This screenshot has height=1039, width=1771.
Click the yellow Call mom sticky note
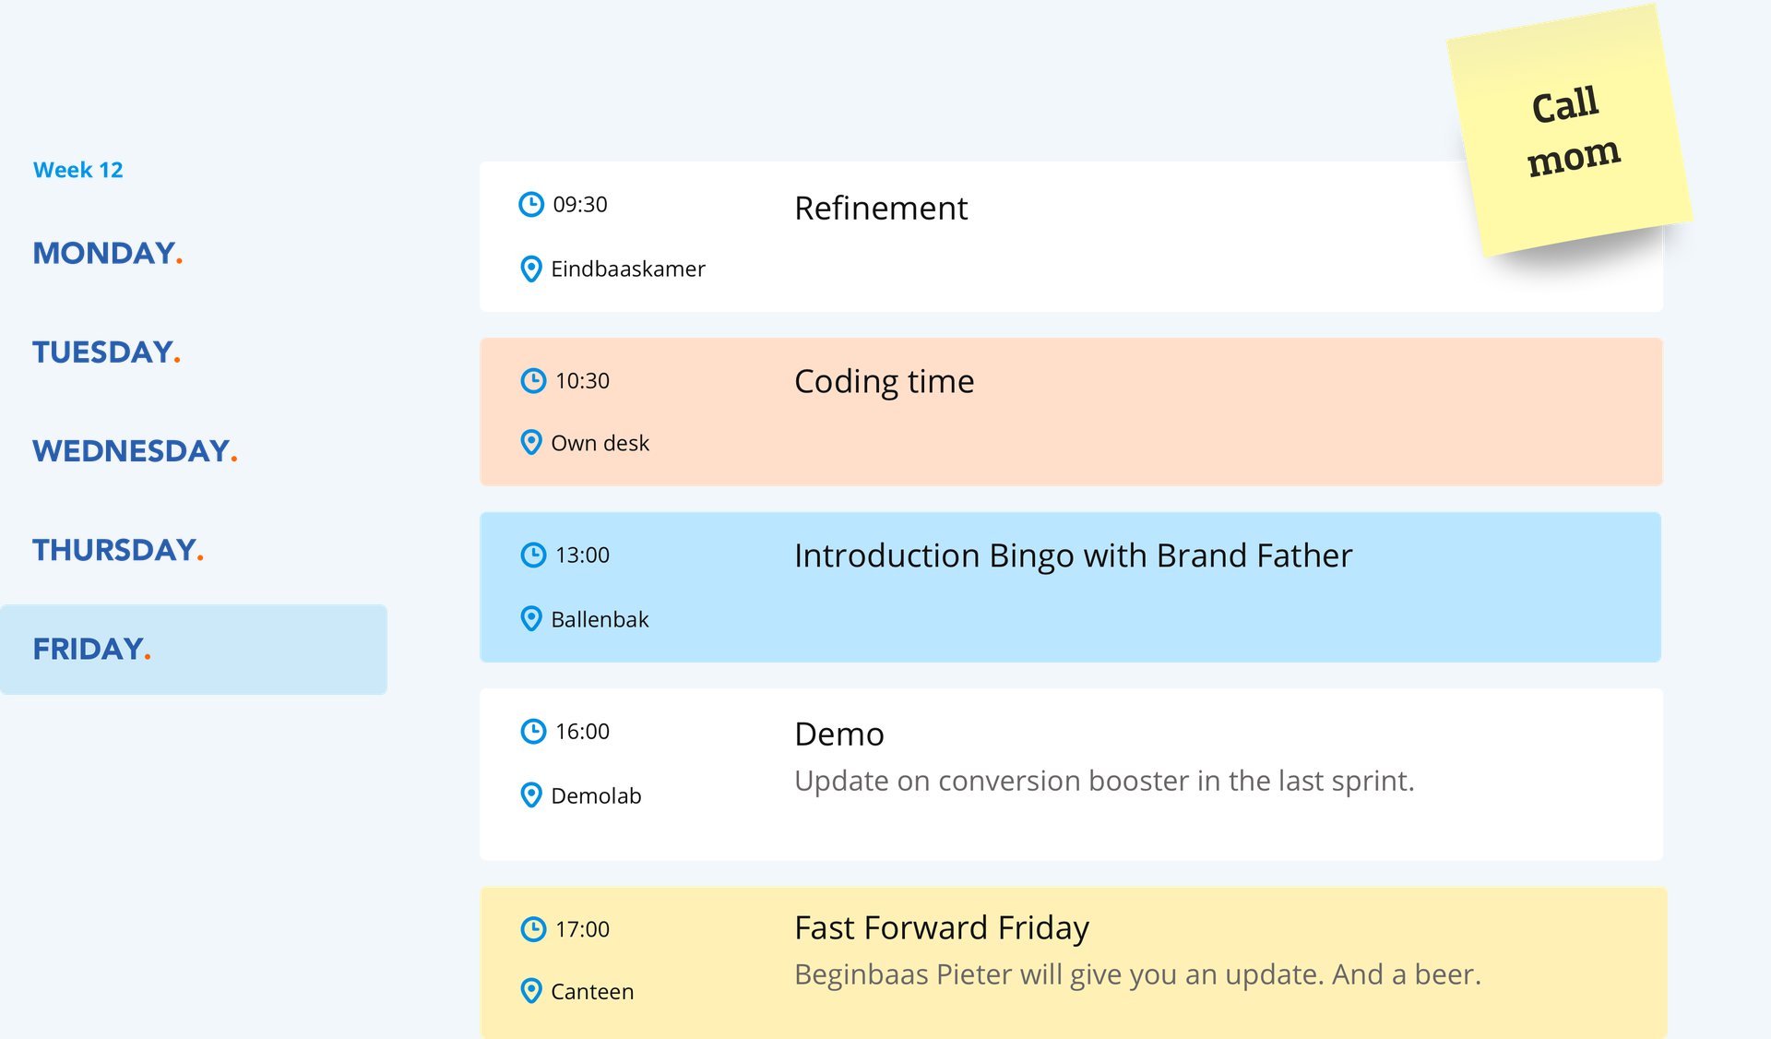(1570, 131)
